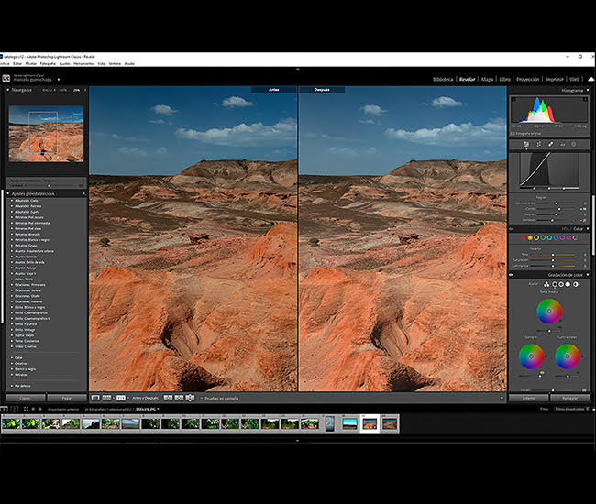This screenshot has height=504, width=596.
Task: Click the Copiar button
Action: 24,398
